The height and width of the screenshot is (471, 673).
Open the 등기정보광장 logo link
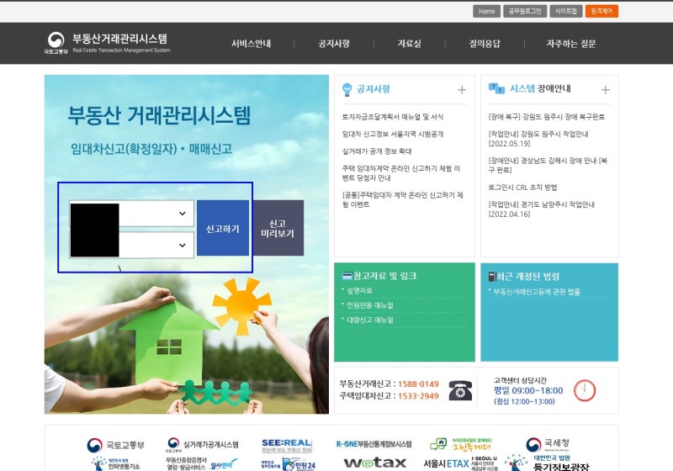click(x=548, y=463)
